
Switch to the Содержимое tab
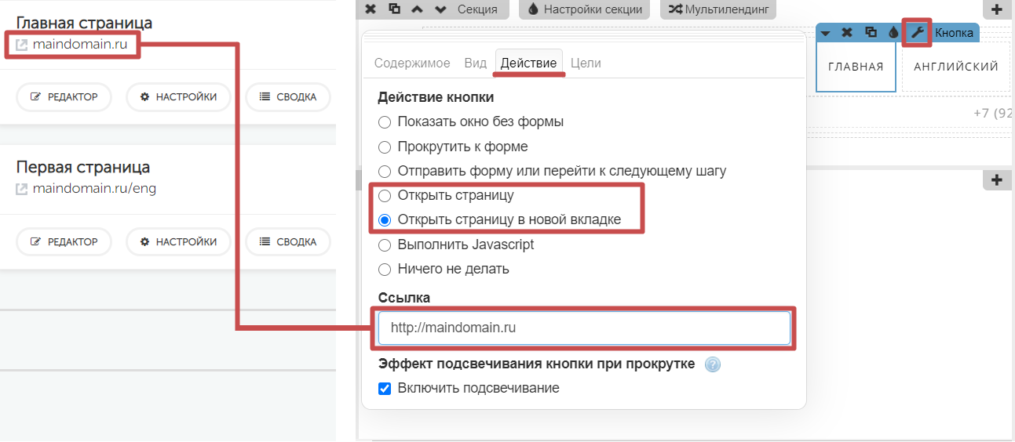412,63
